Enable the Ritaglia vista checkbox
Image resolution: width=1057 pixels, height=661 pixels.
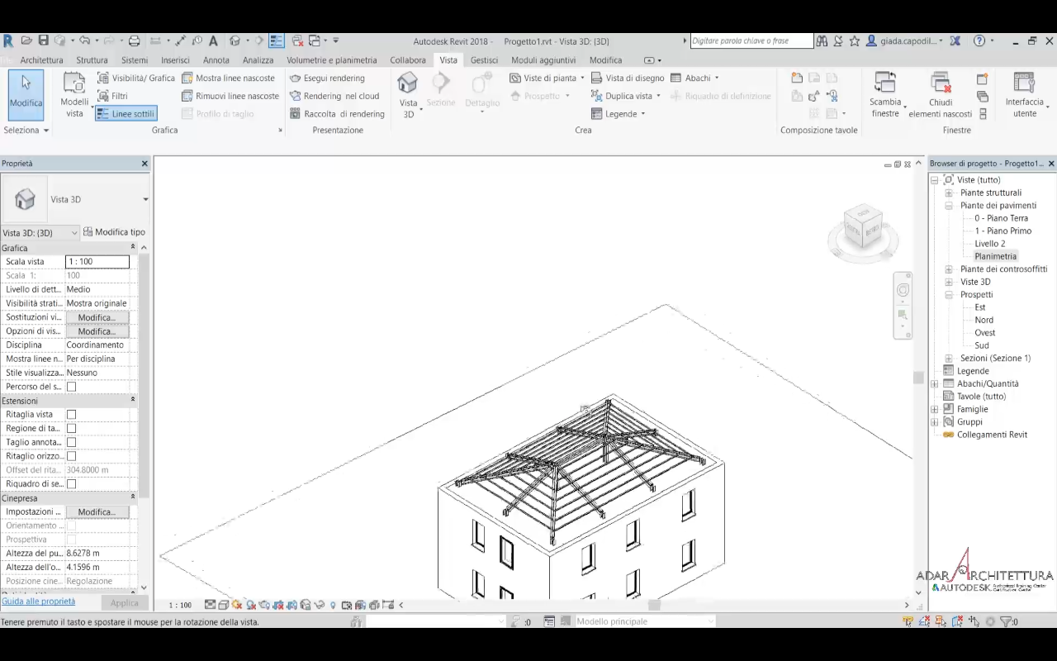click(71, 415)
